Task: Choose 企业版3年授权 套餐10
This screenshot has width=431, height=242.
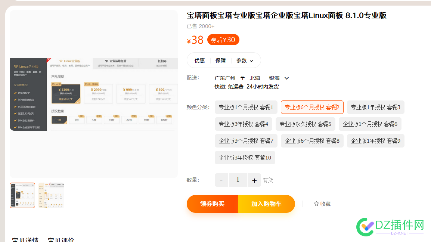Action: pyautogui.click(x=245, y=158)
